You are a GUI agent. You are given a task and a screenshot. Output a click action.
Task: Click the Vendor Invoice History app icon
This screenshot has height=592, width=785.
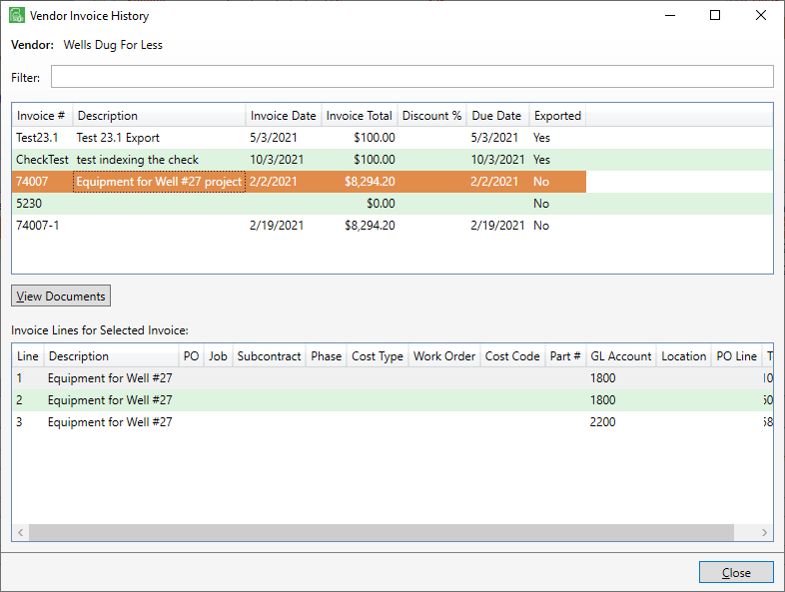click(x=17, y=15)
